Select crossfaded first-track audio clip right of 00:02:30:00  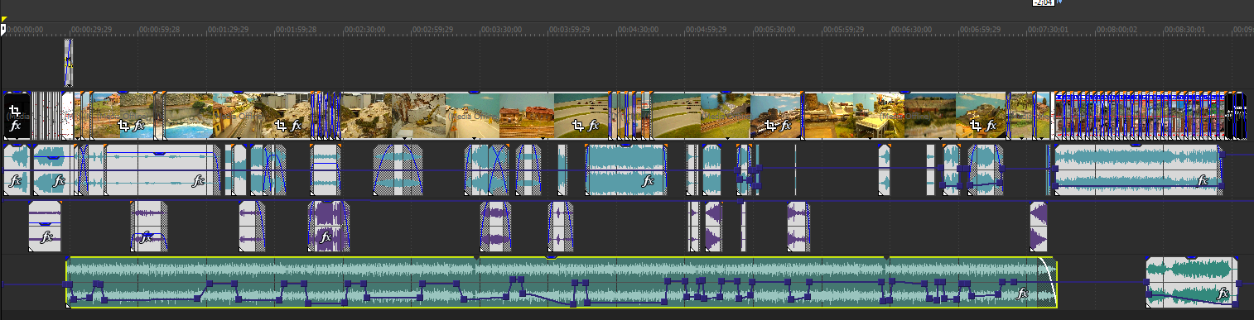[398, 170]
